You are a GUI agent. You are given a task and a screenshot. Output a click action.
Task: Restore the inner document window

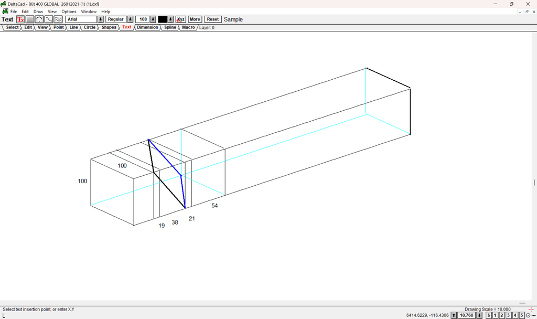tap(527, 12)
